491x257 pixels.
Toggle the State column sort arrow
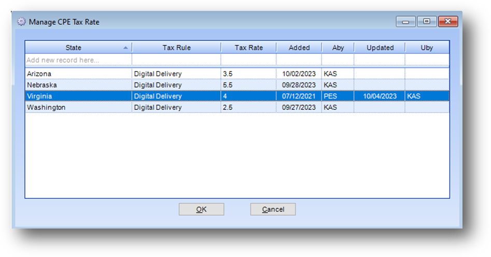click(125, 48)
